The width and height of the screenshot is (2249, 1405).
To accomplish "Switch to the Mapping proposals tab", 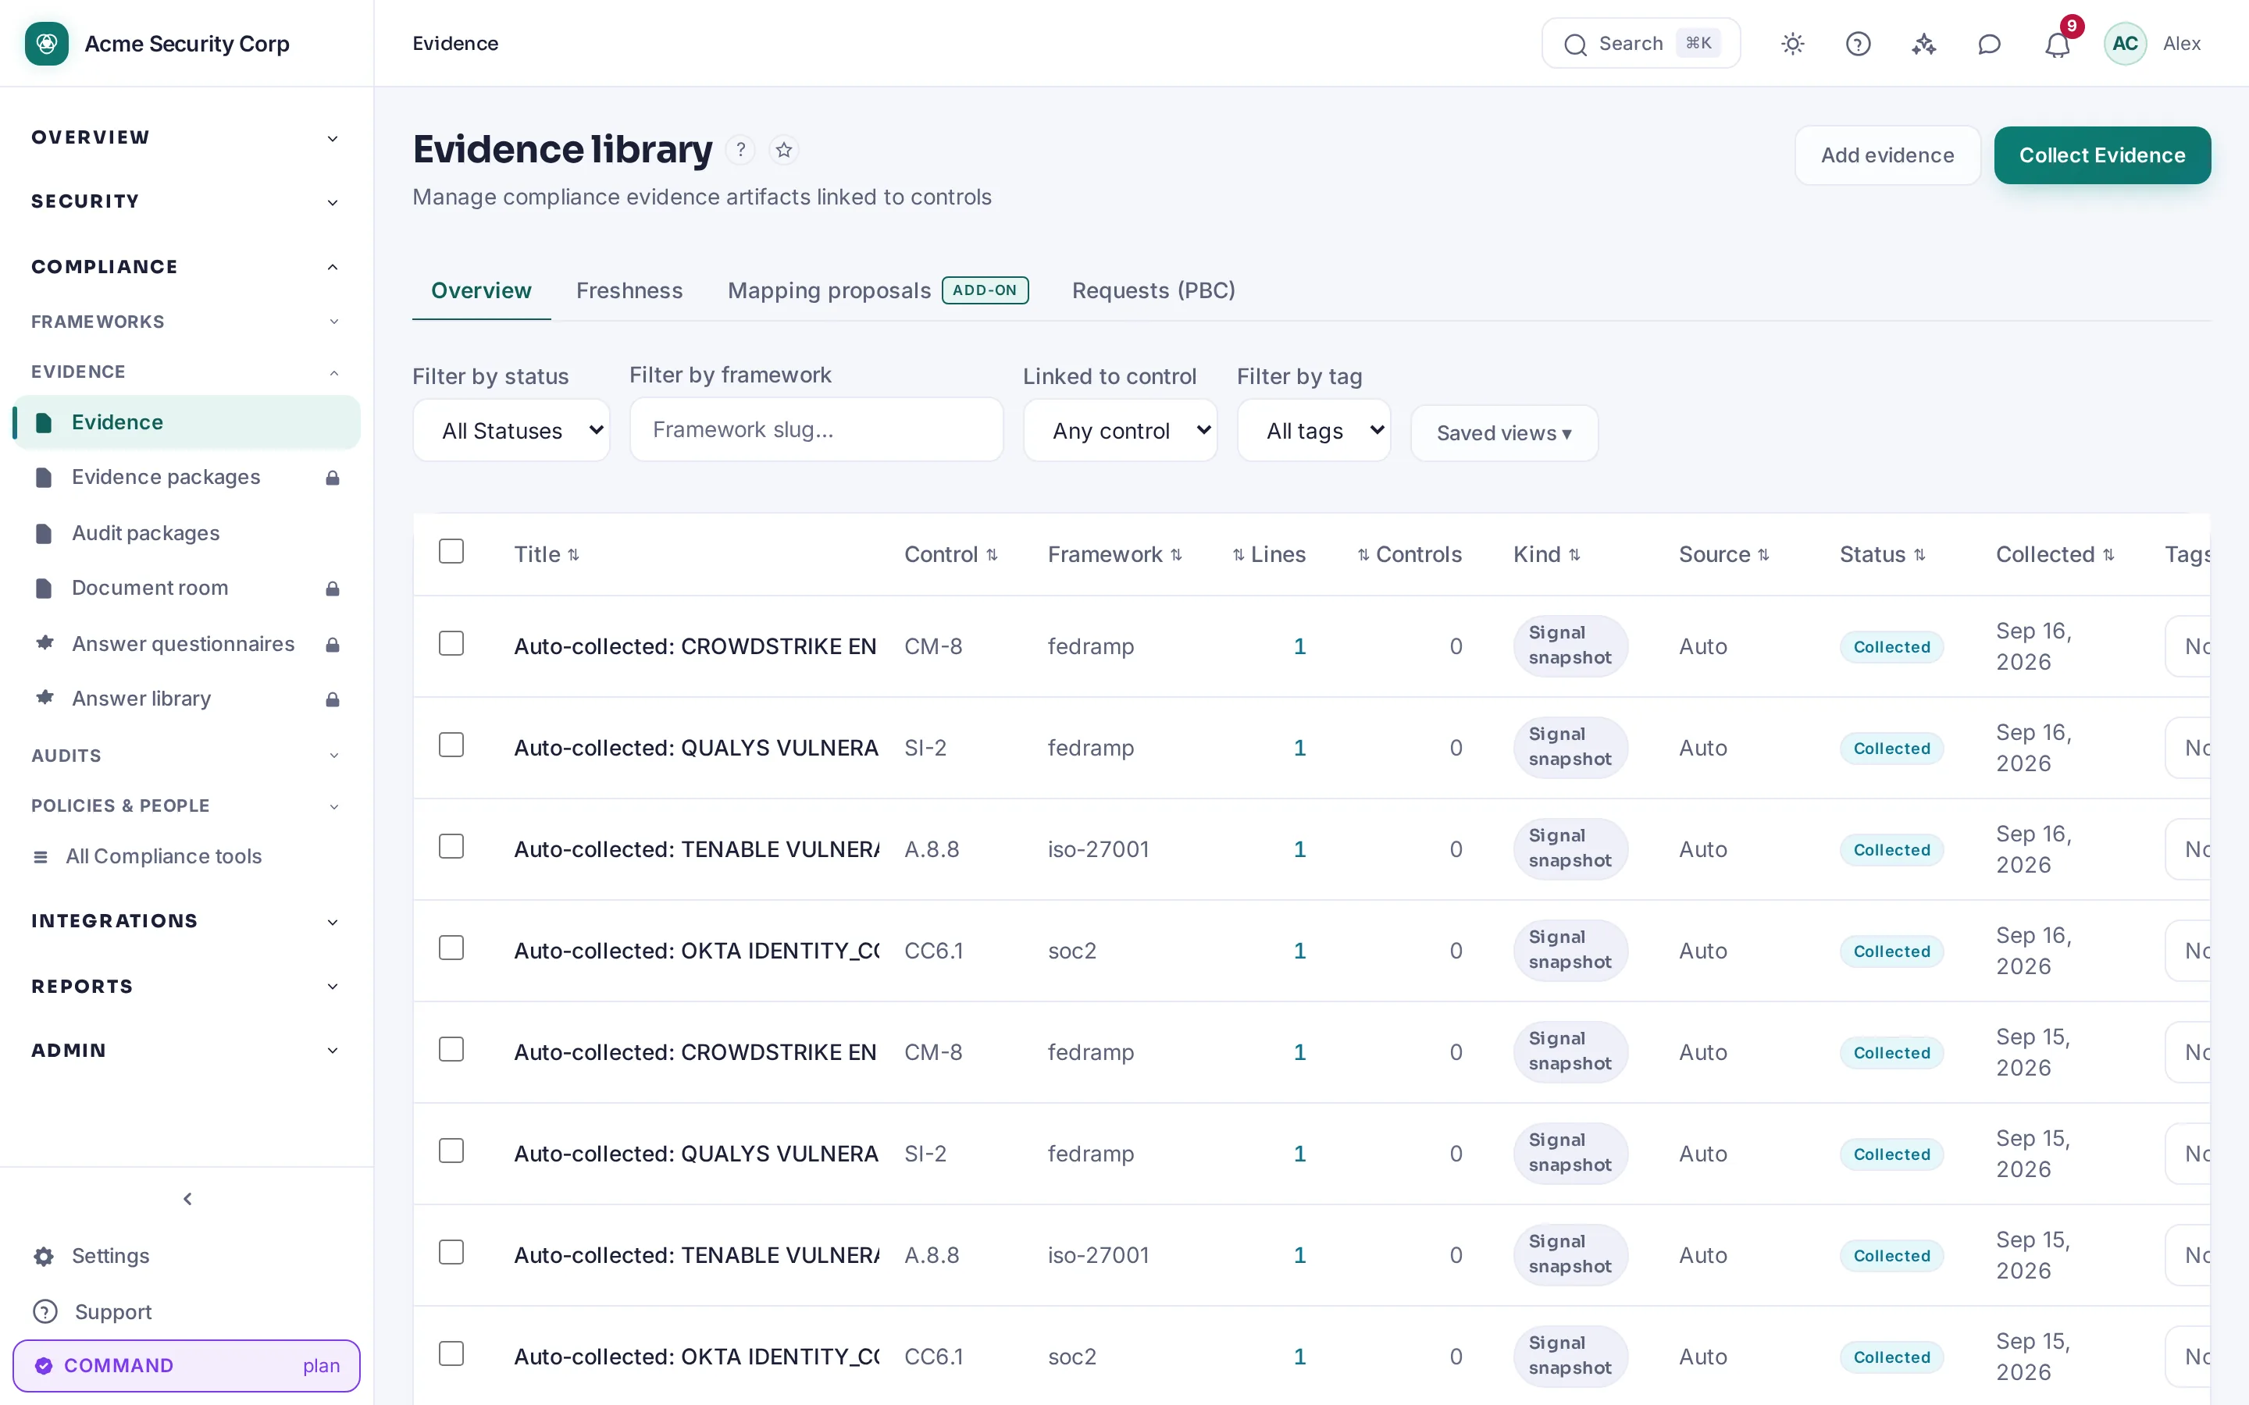I will (x=877, y=291).
